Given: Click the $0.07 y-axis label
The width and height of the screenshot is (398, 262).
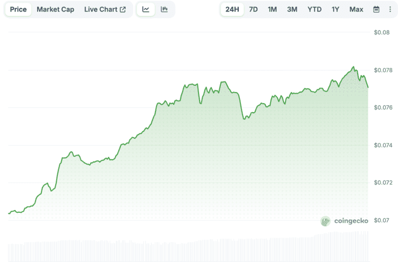Looking at the screenshot, I should coord(382,220).
